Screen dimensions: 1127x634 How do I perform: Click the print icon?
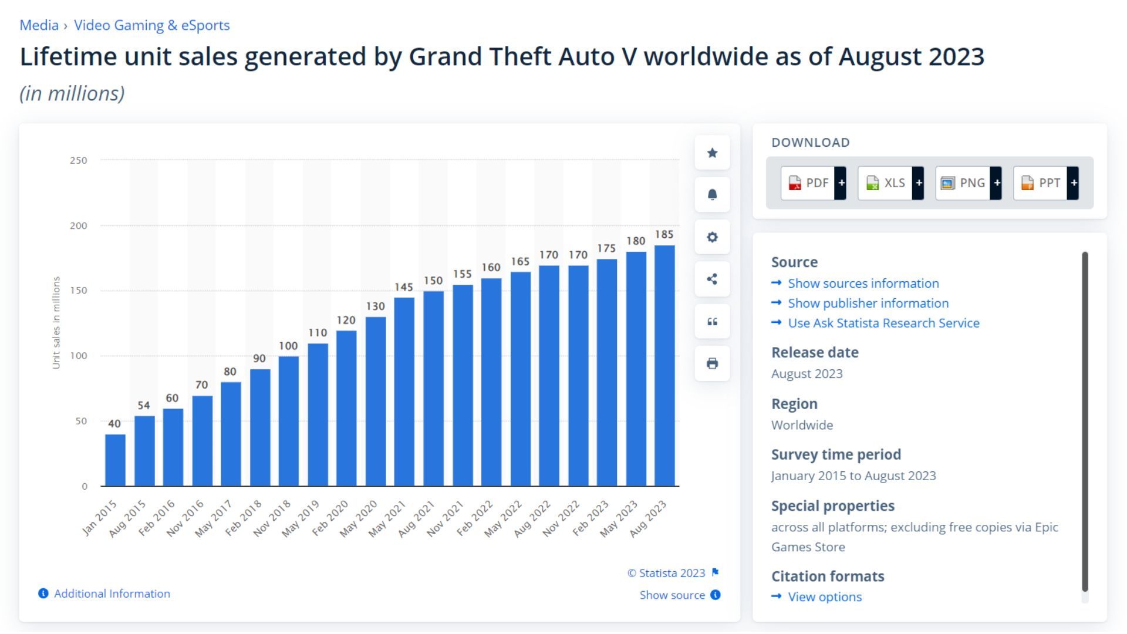712,363
